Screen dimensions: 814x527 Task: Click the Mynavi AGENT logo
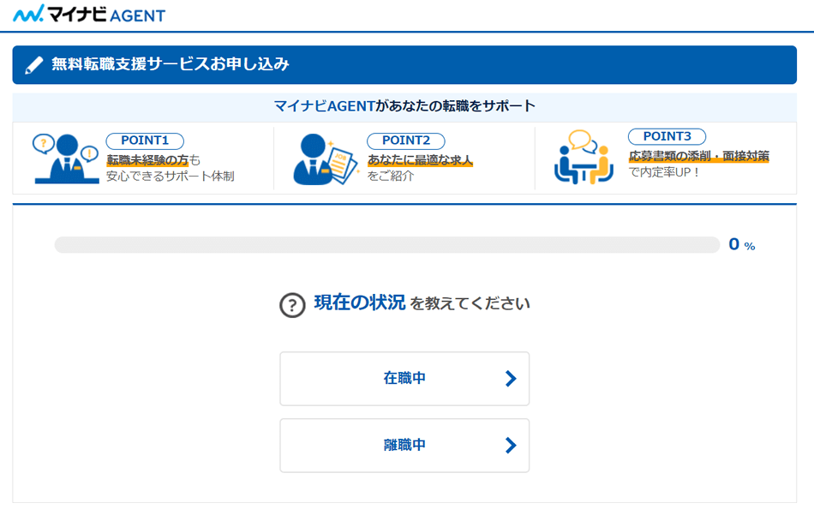click(x=89, y=14)
